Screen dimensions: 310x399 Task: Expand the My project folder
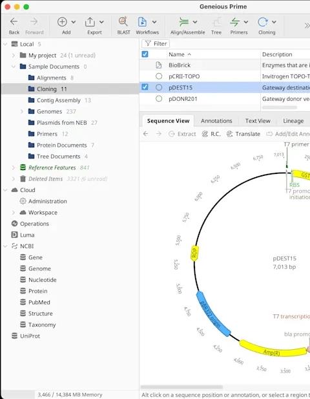click(x=14, y=55)
